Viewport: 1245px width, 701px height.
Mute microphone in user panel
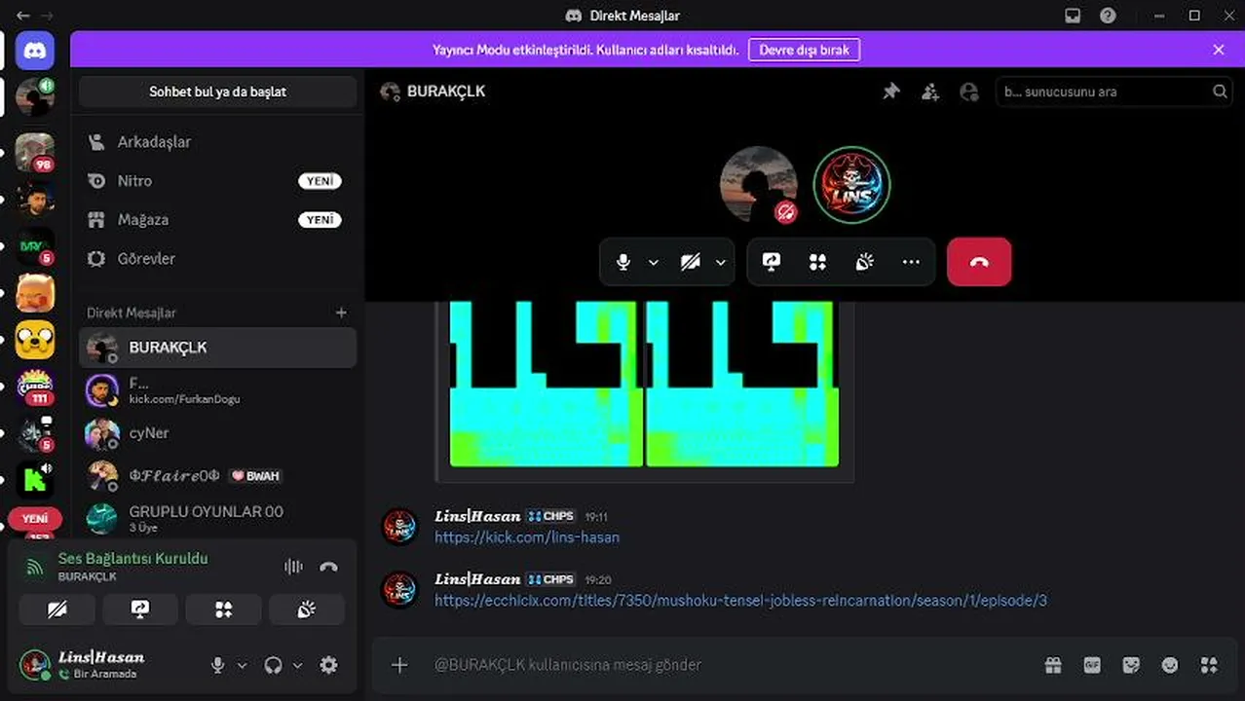pos(218,665)
